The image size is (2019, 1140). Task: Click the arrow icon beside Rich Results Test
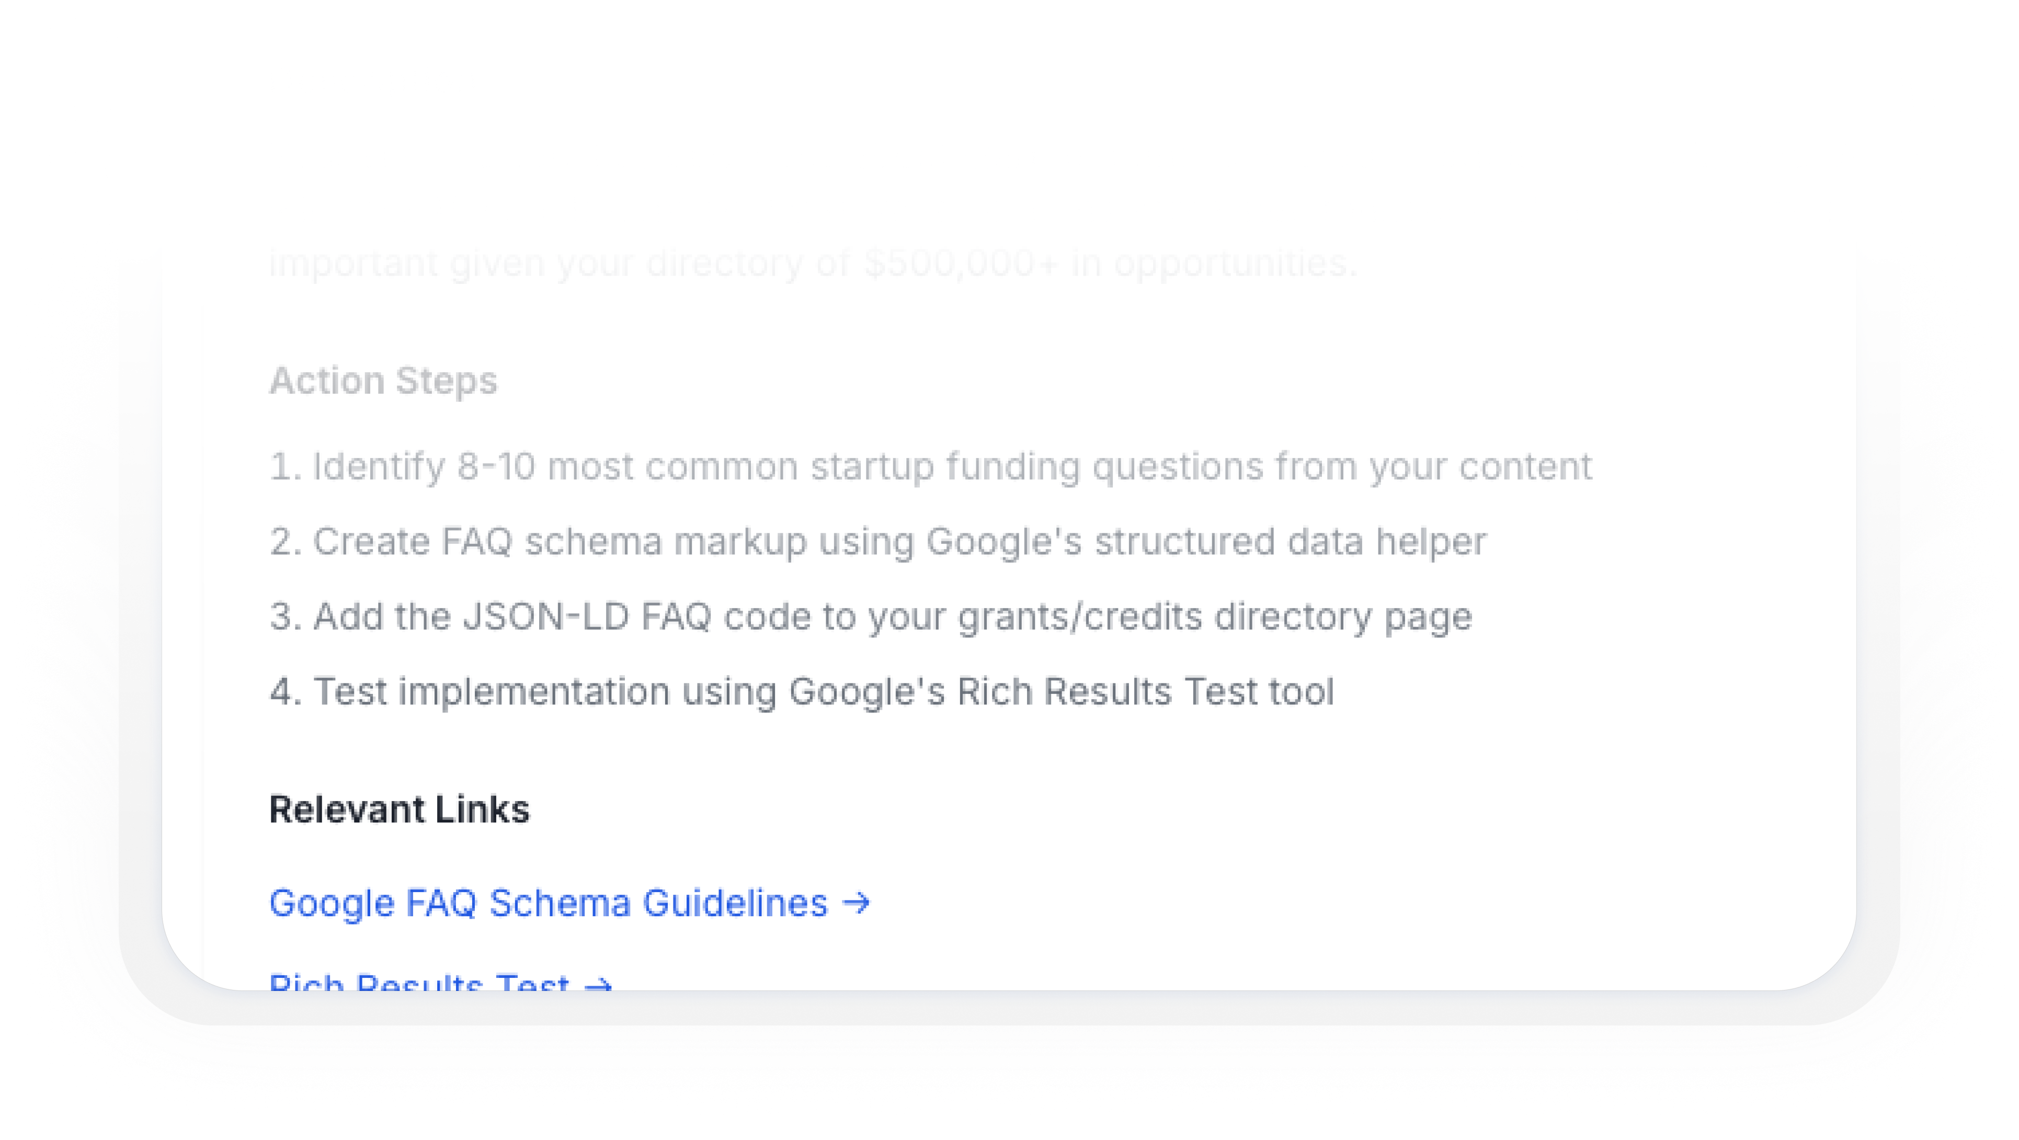(598, 984)
